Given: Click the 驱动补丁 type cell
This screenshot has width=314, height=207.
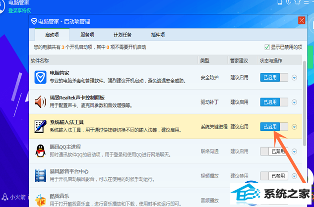Looking at the screenshot, I should [209, 102].
